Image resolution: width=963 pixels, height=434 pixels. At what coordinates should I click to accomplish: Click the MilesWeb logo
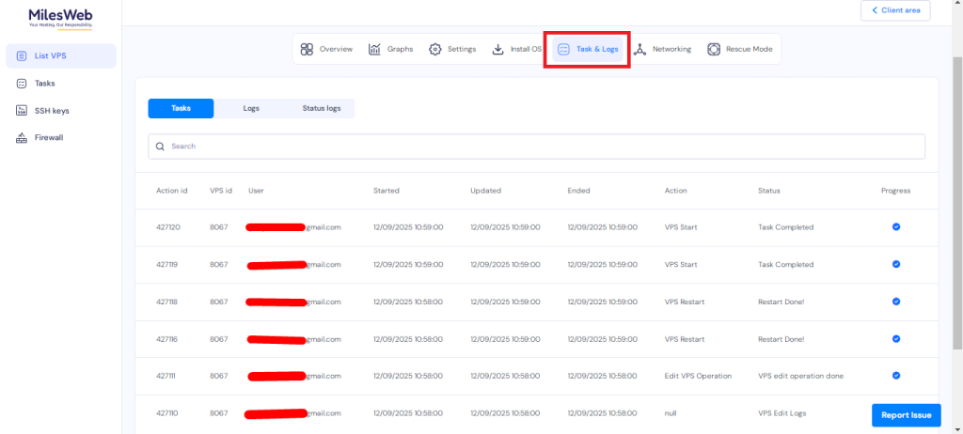(x=60, y=18)
